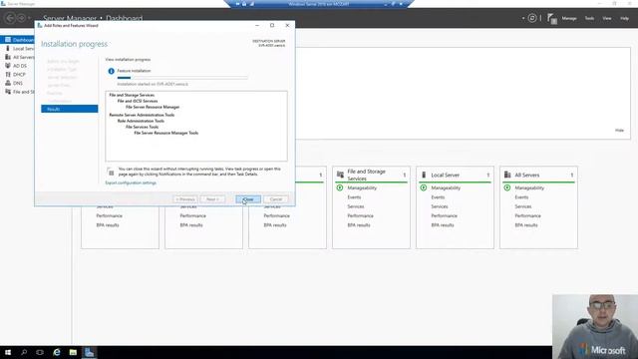Click the Server Manager forward arrow
The height and width of the screenshot is (359, 638).
pos(22,18)
